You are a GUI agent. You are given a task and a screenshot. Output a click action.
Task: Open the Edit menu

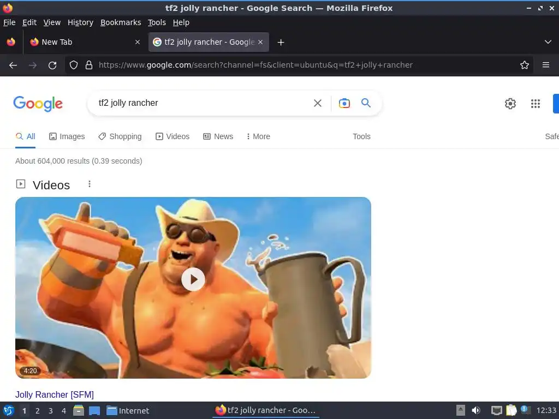[29, 22]
